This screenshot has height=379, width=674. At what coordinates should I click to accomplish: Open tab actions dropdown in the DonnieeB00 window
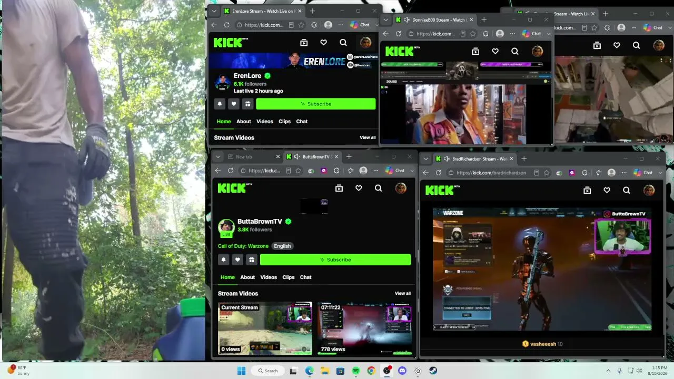[385, 20]
